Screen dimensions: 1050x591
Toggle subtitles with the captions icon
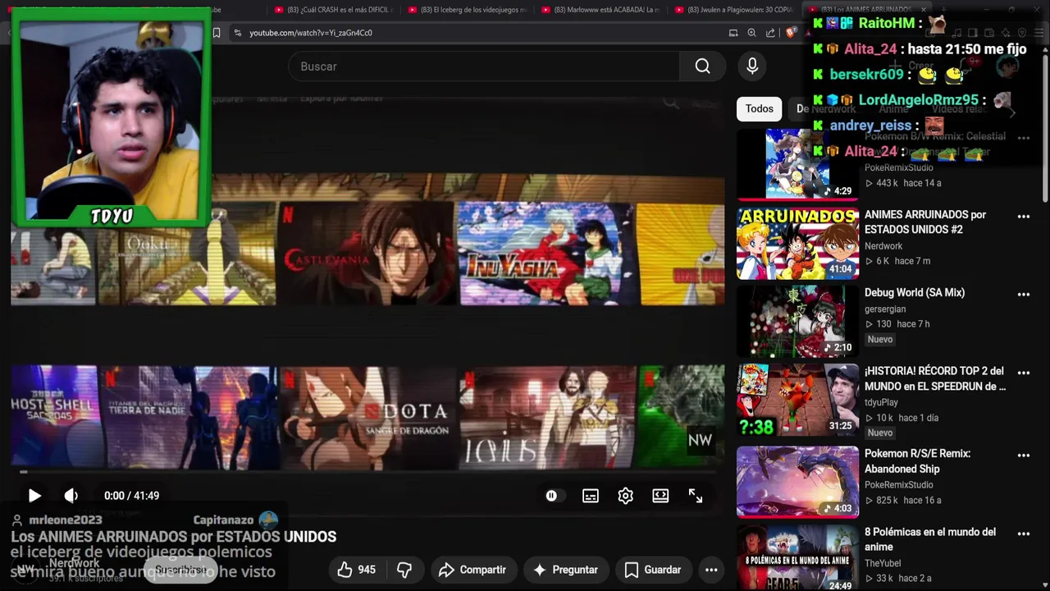(x=591, y=496)
